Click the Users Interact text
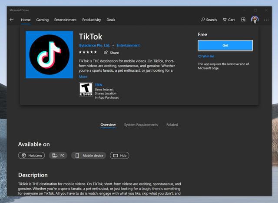Image resolution: width=278 pixels, height=203 pixels. [104, 90]
